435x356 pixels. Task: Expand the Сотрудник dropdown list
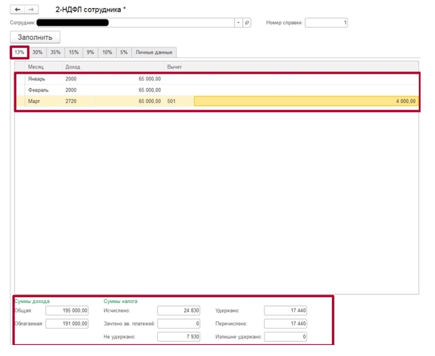click(x=238, y=23)
